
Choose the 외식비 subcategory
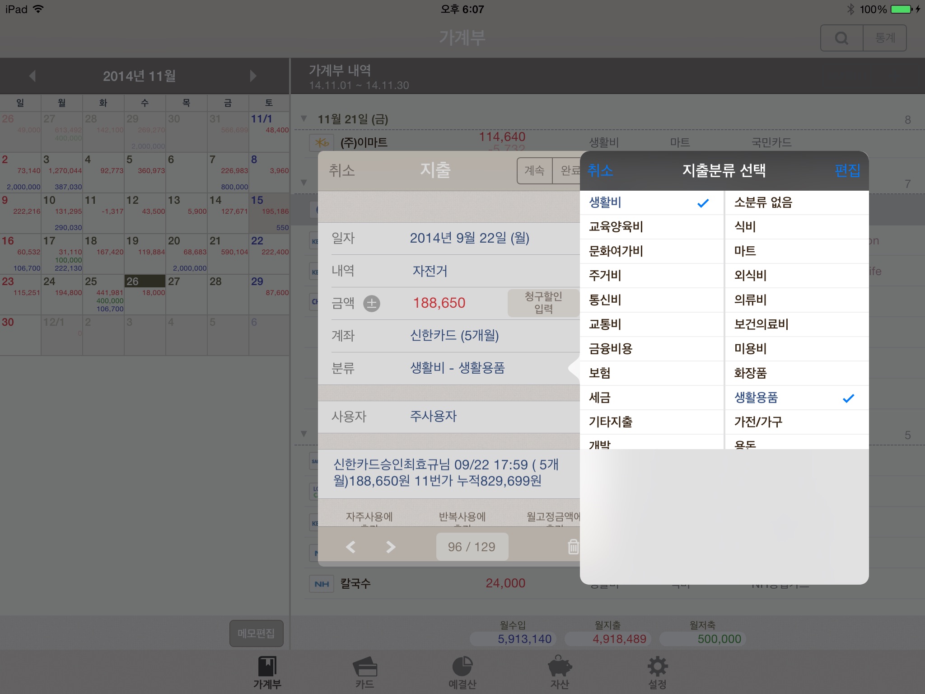click(797, 276)
